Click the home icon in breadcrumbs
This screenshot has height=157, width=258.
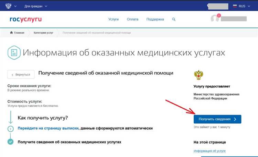11,33
